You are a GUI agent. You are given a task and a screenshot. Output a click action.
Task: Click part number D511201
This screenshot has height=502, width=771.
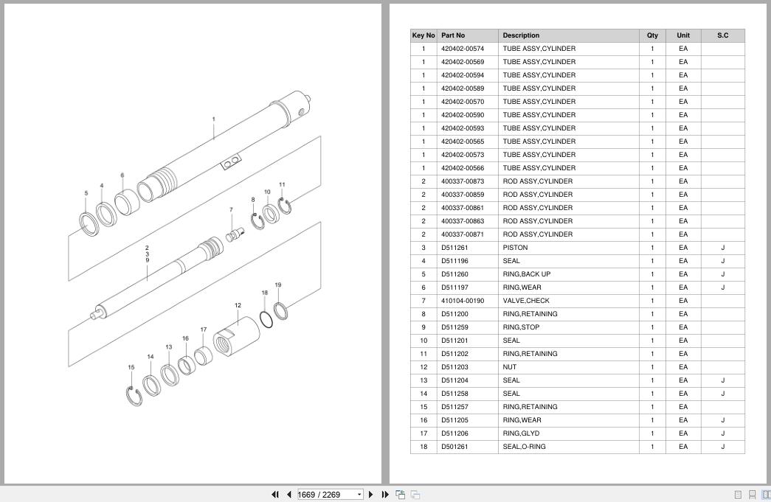[x=454, y=341]
